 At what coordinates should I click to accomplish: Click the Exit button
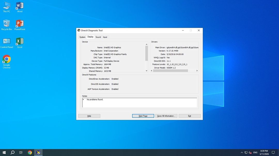tap(190, 116)
